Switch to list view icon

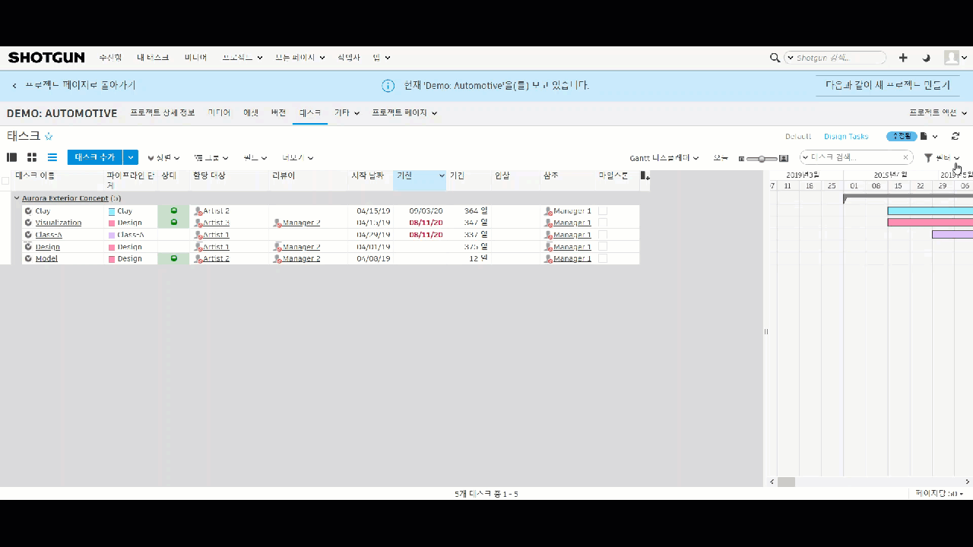point(52,157)
